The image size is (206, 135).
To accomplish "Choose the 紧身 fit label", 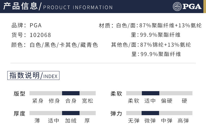I will coord(38,101).
